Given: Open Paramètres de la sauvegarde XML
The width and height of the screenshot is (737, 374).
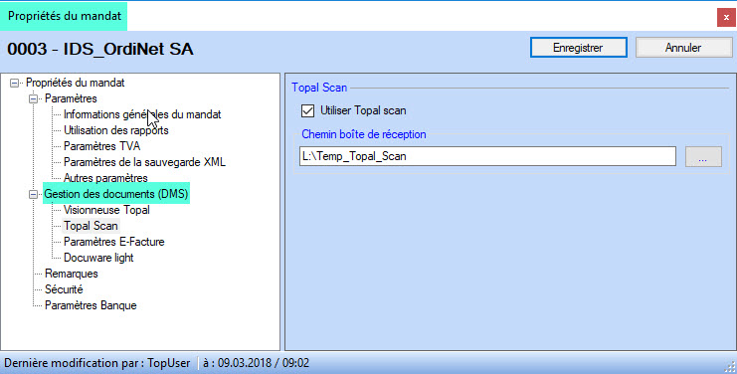Looking at the screenshot, I should point(145,162).
